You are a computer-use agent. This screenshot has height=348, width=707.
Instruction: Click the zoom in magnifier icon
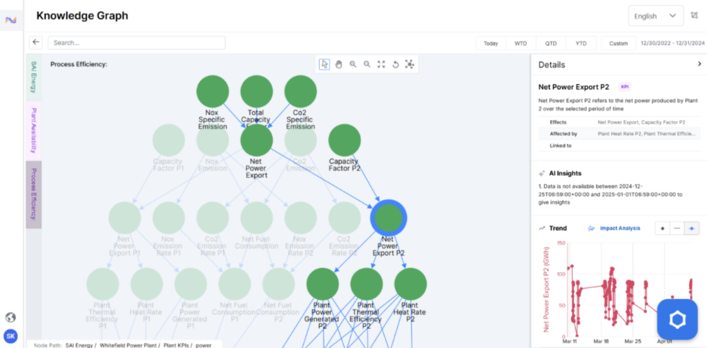(x=353, y=64)
